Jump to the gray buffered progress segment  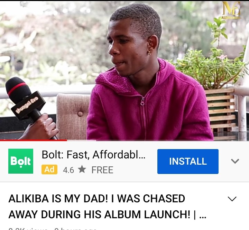[x=82, y=140]
